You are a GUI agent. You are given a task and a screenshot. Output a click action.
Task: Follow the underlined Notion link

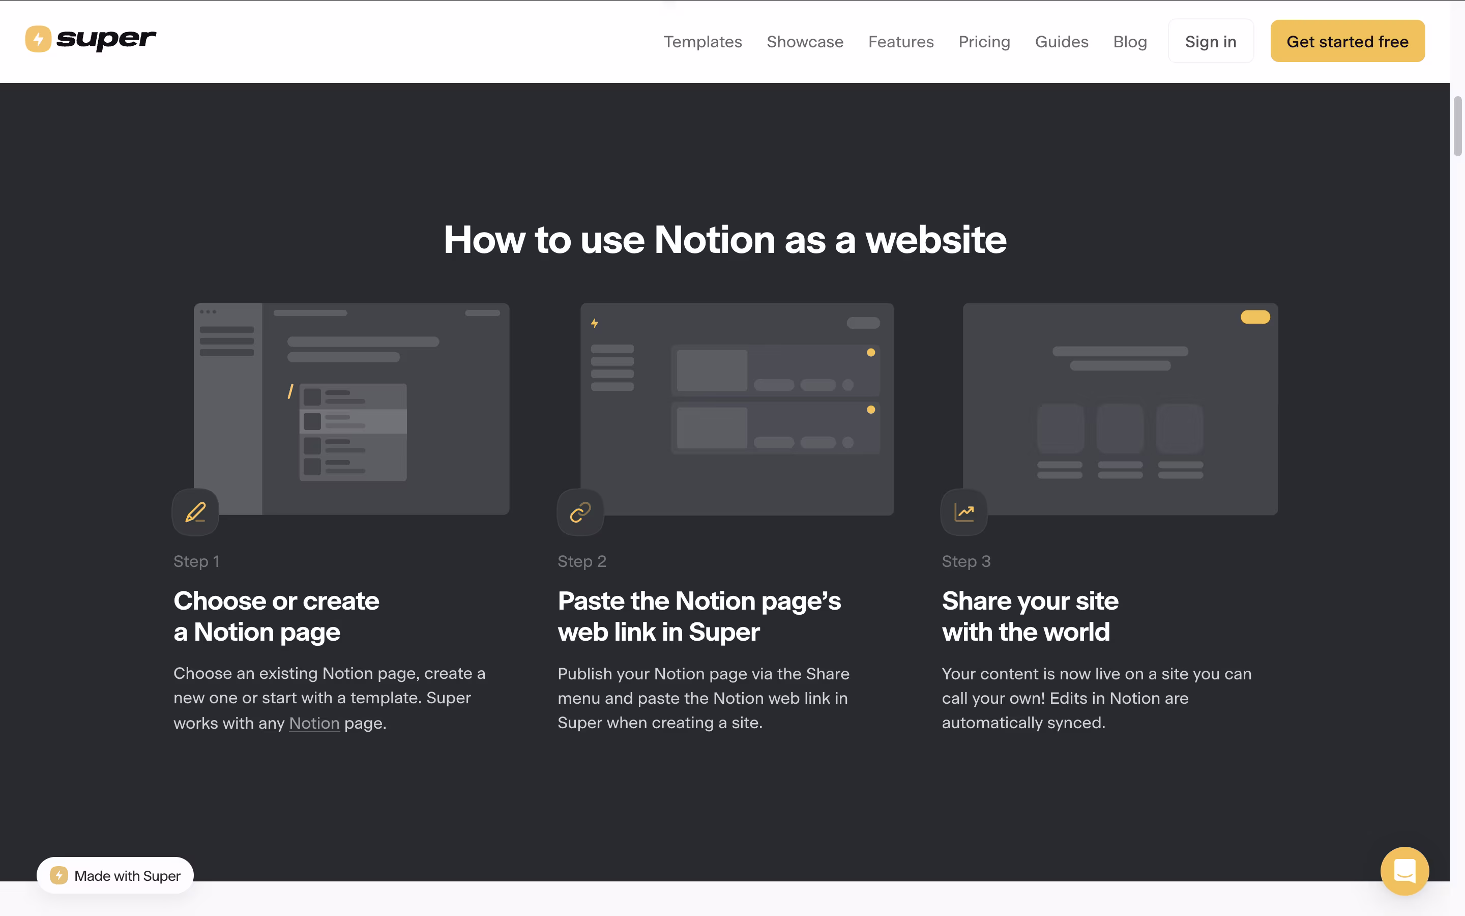314,723
